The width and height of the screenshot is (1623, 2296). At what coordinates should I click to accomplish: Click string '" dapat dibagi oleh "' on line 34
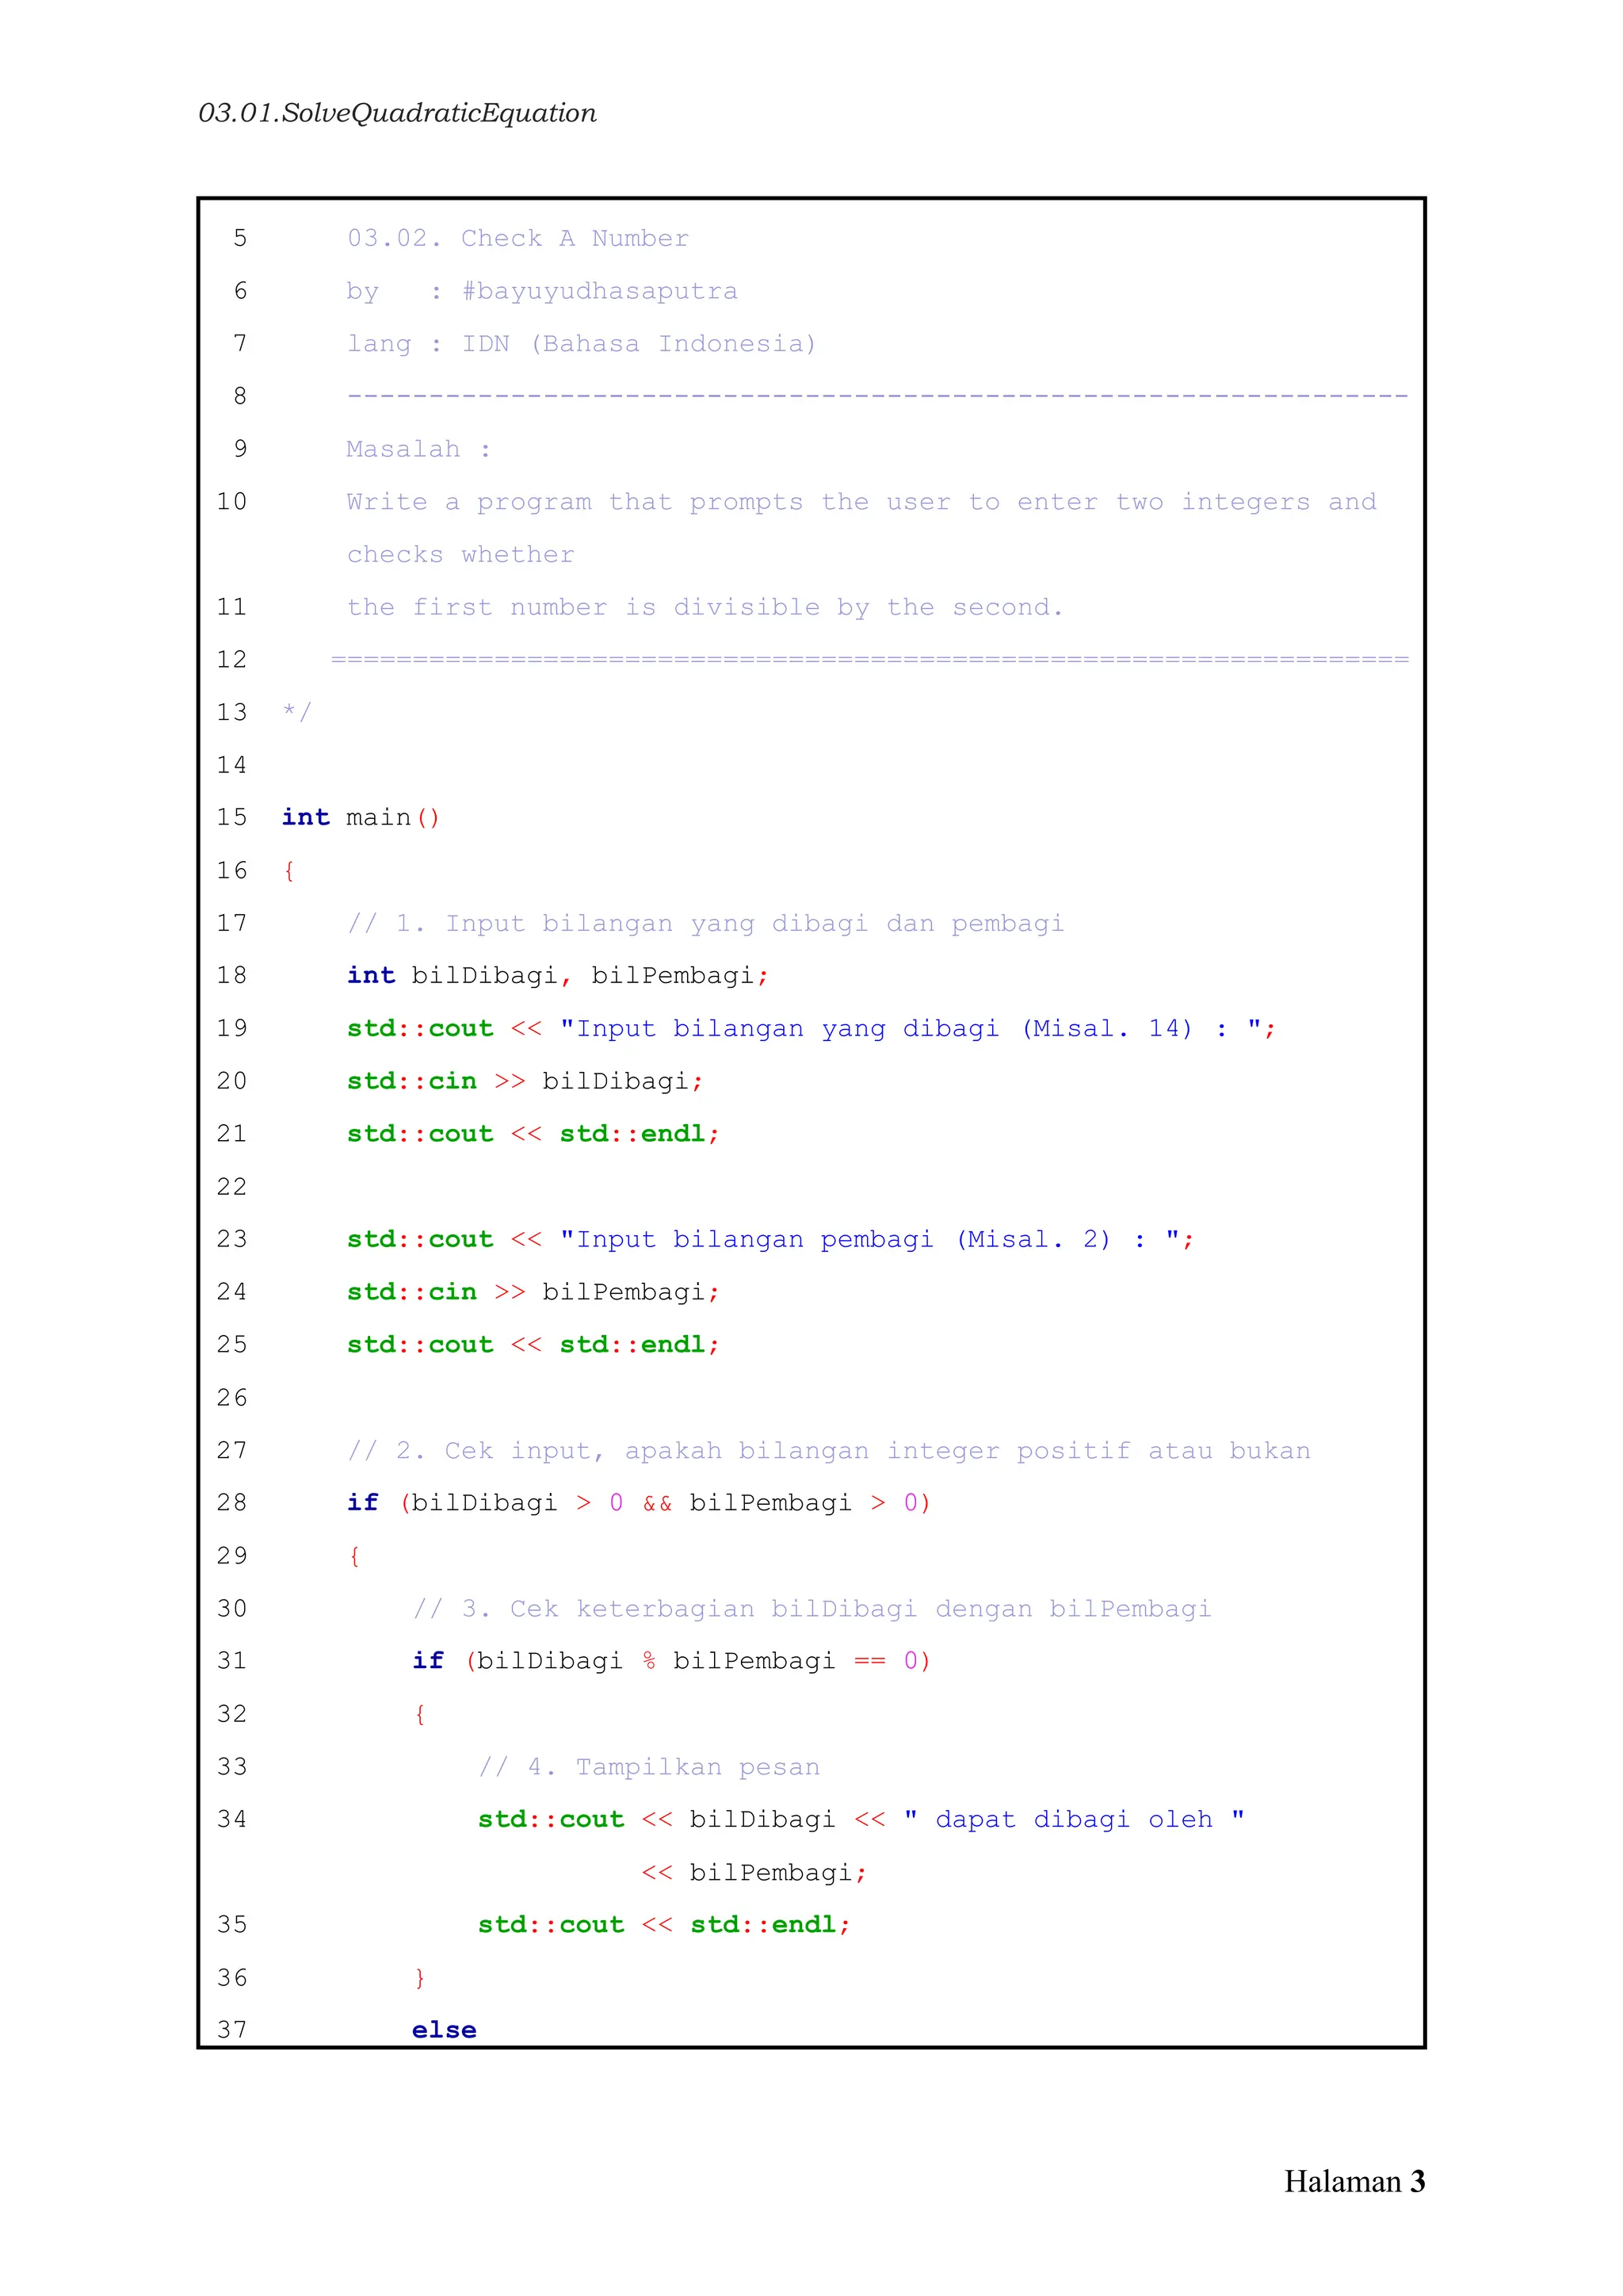1075,1819
